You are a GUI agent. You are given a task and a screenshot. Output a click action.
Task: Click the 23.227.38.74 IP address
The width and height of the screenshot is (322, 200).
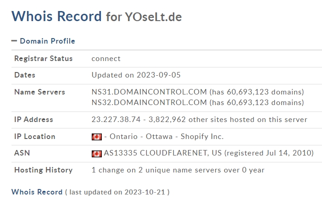[x=116, y=120]
